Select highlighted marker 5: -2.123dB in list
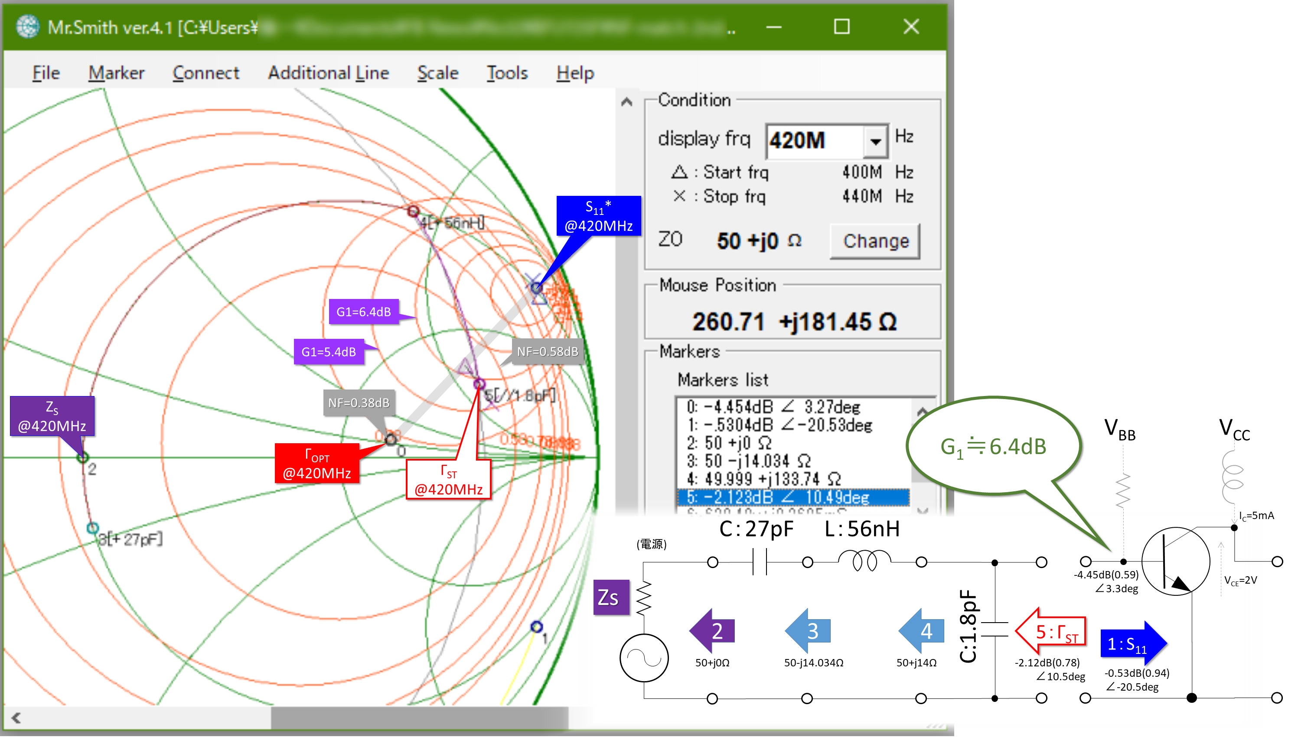The image size is (1311, 737). 793,497
